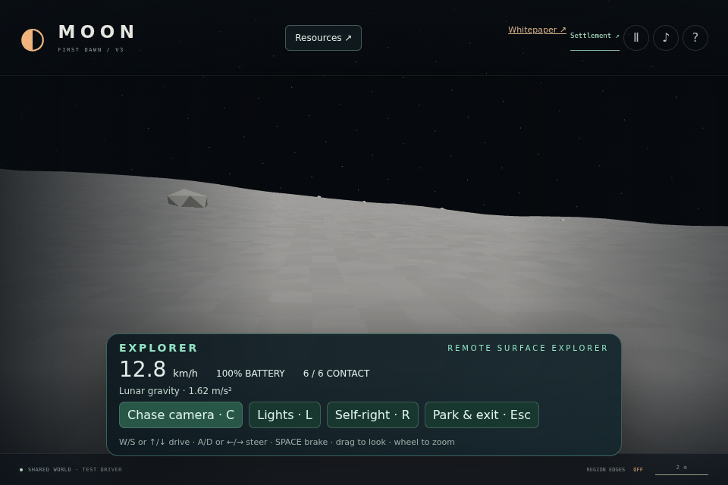
Task: Click the MOON title text
Action: click(97, 32)
